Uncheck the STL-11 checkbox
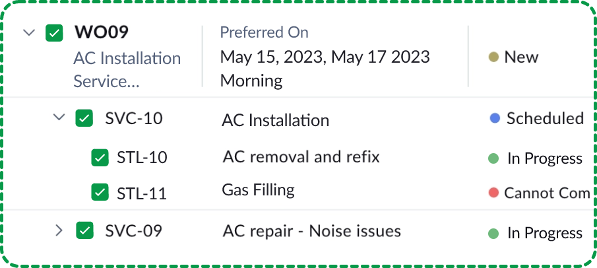Screen dimensions: 597x268 pos(100,193)
